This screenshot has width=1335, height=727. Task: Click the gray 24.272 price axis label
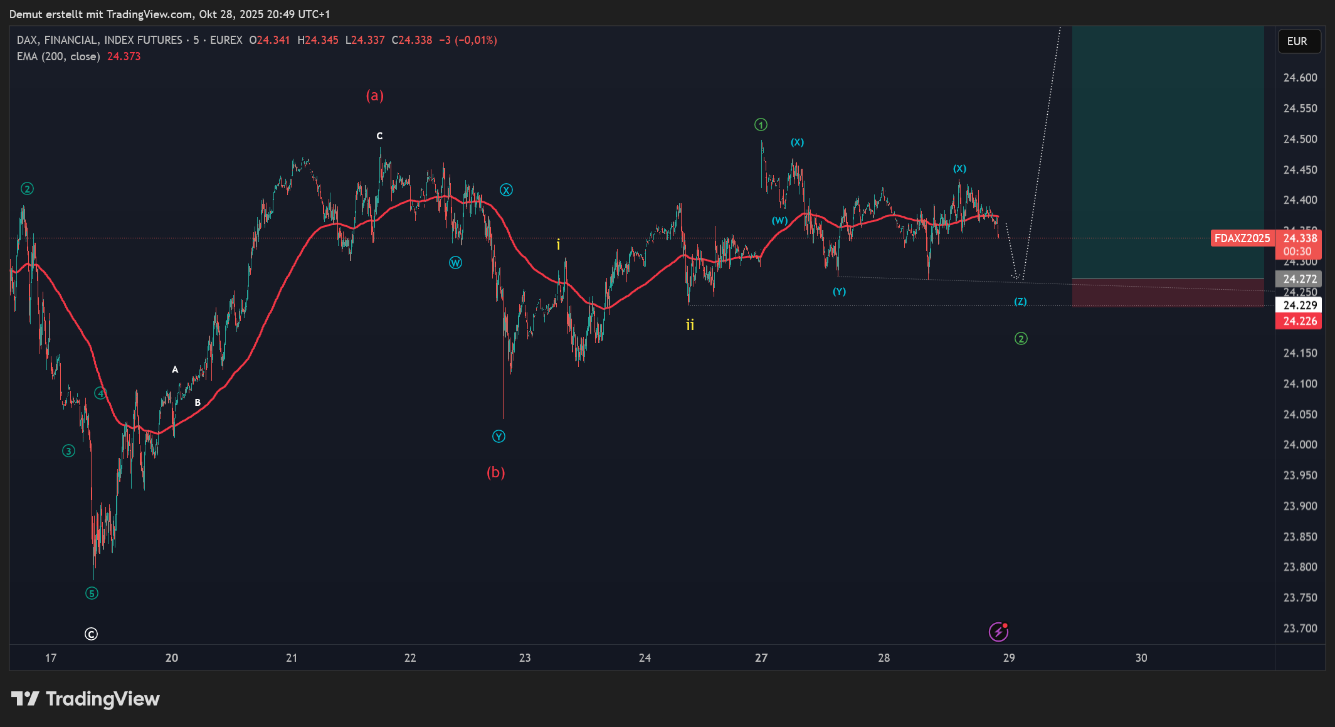(1299, 279)
